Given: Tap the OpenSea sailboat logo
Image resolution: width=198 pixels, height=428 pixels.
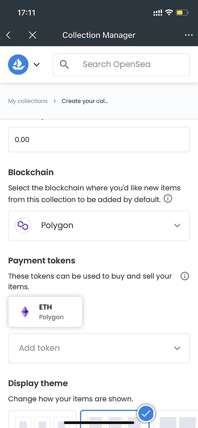Looking at the screenshot, I should click(x=18, y=65).
